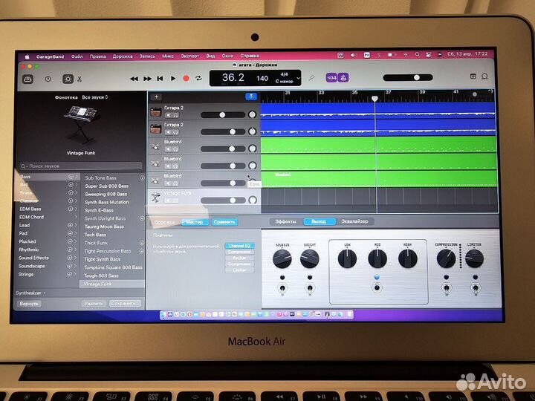Click download icon next to Thick Funk
535x401 pixels.
[142, 243]
